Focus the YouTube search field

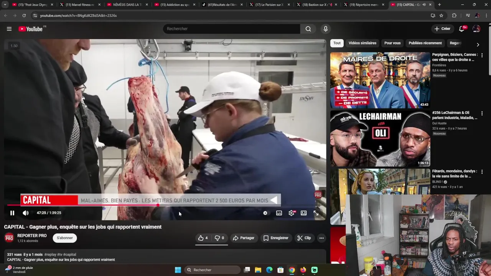coord(232,29)
